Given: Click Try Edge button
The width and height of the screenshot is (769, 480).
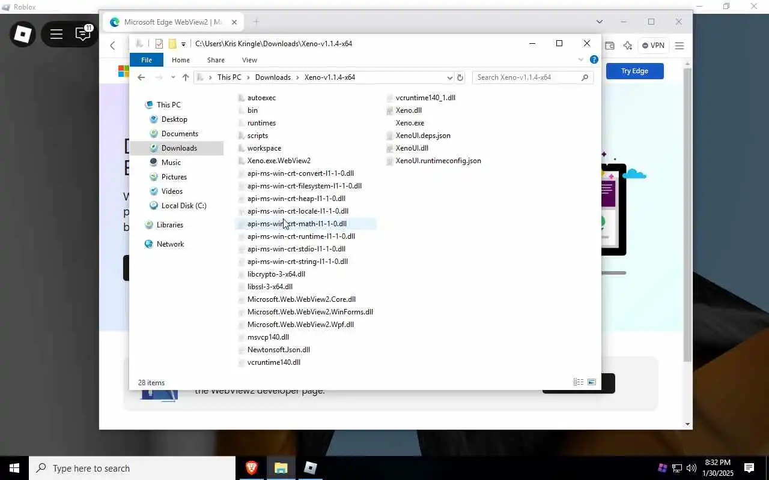Looking at the screenshot, I should point(634,71).
